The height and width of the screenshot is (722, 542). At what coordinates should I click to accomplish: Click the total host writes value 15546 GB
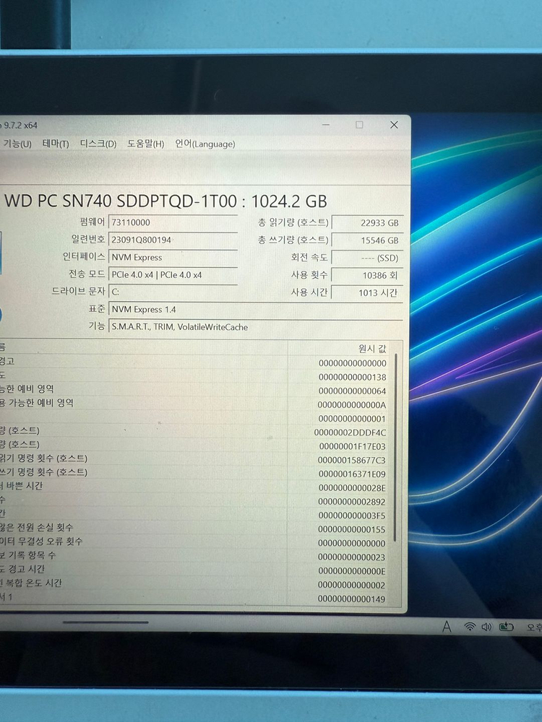(367, 240)
